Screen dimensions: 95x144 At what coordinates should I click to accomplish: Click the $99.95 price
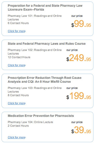81,24
